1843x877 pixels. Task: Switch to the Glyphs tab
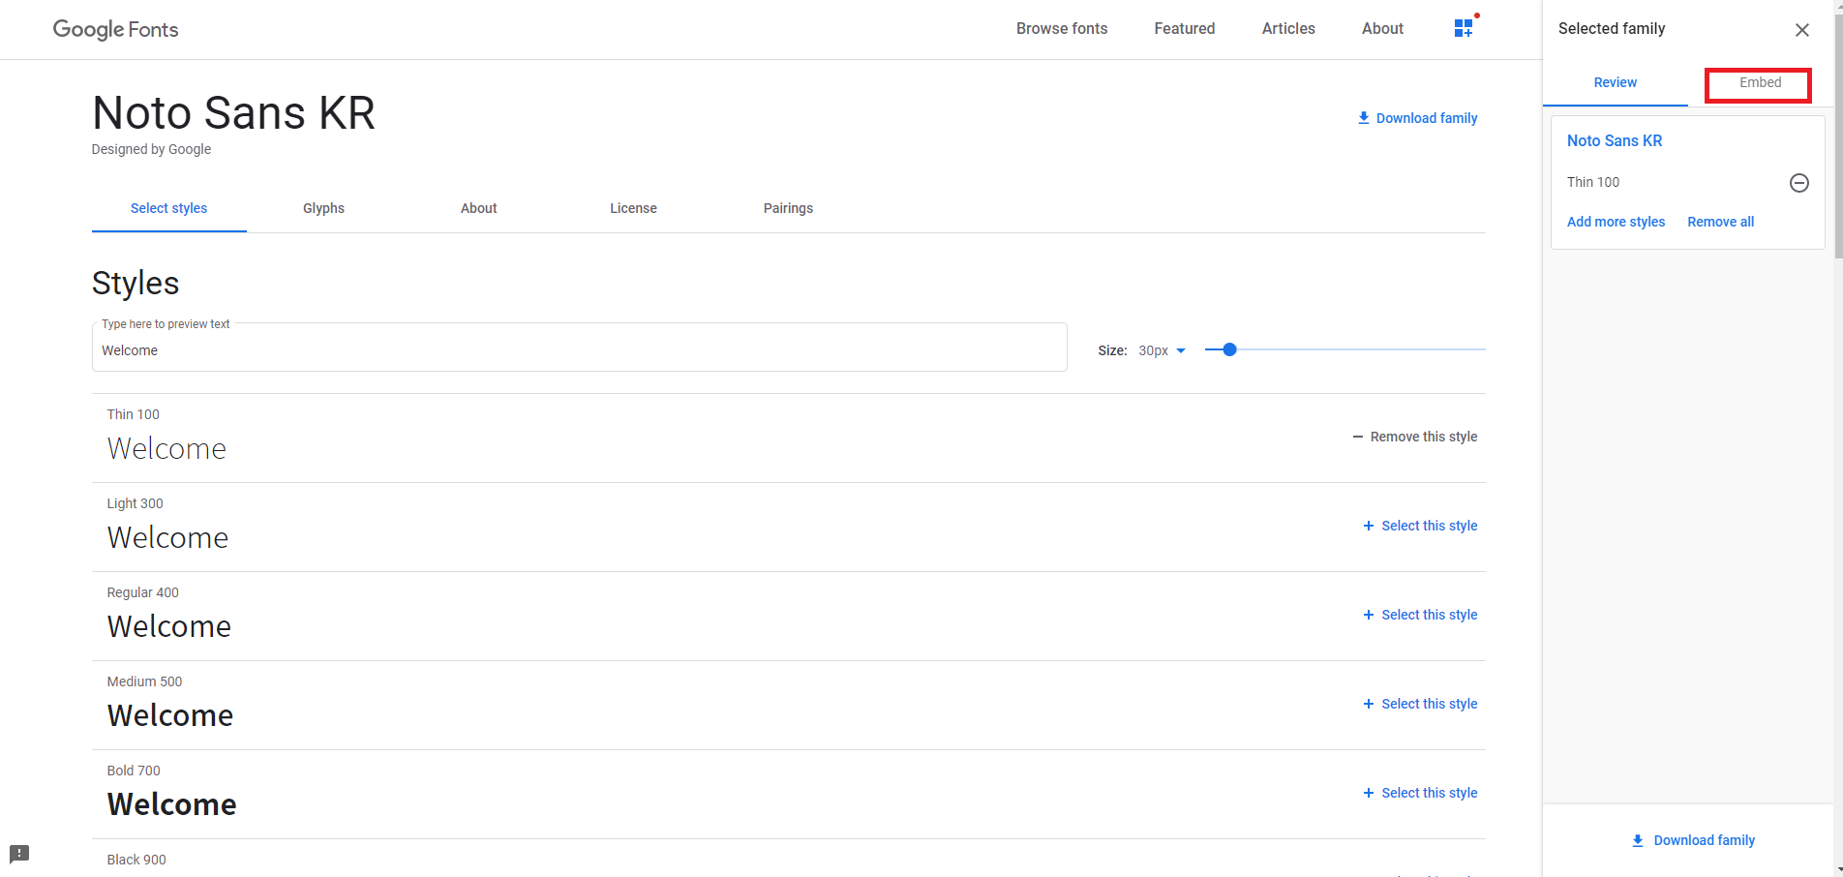[323, 208]
